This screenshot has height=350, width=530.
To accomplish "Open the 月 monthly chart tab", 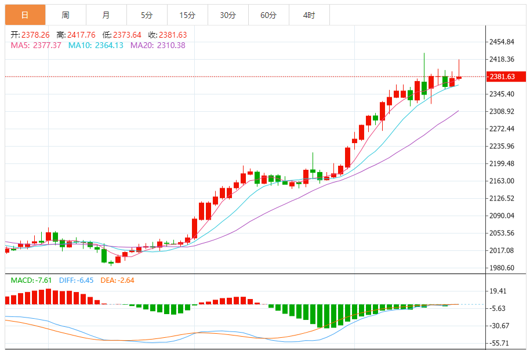I will (106, 15).
